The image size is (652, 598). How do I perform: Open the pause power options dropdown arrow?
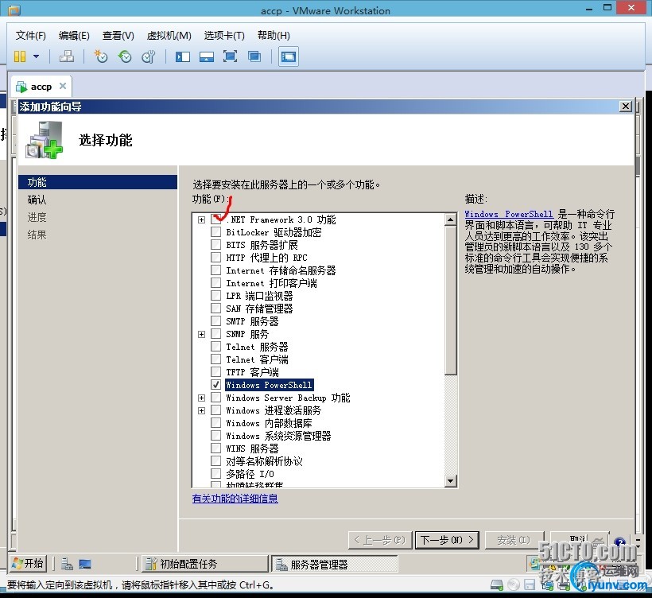click(x=36, y=56)
